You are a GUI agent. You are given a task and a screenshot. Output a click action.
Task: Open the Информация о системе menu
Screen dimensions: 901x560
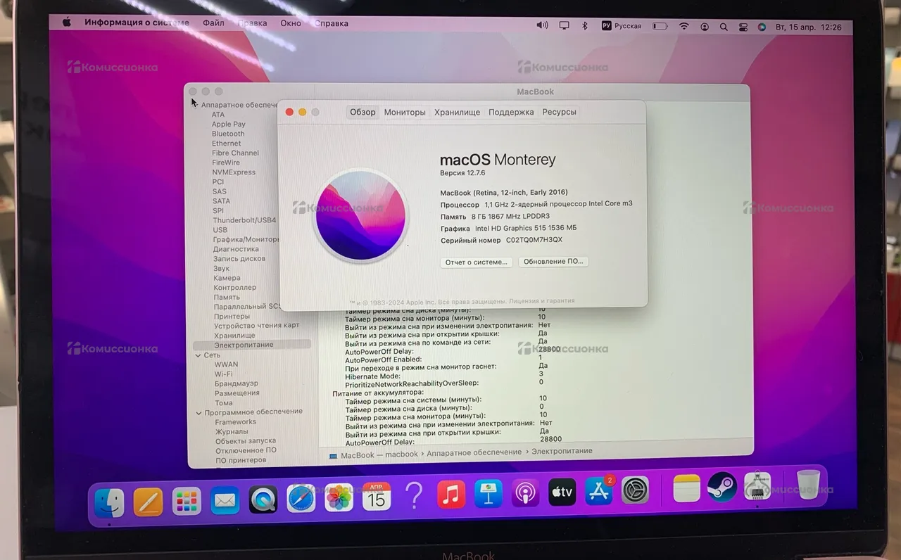coord(137,23)
